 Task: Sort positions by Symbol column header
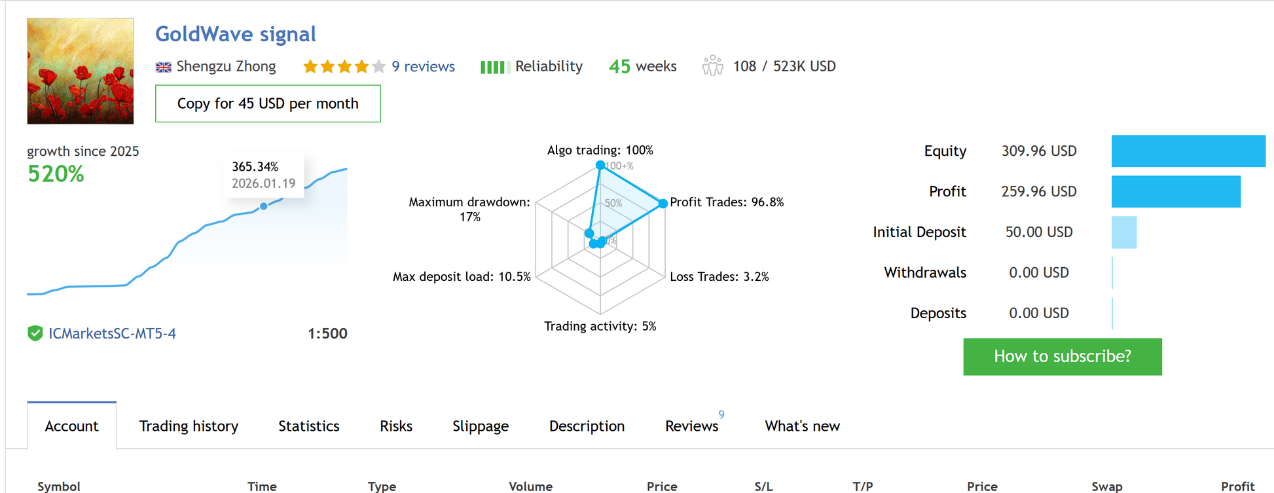(59, 486)
